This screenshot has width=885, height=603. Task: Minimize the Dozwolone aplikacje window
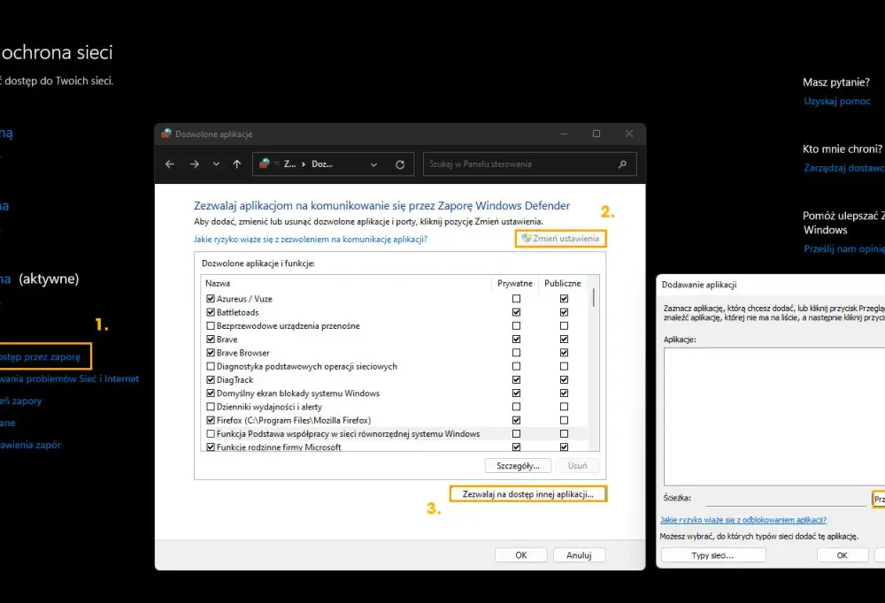pos(565,134)
